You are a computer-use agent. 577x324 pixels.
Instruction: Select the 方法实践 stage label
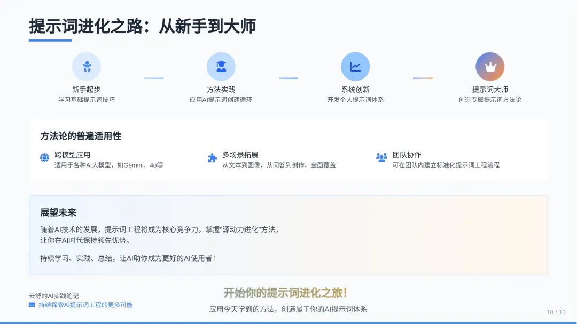(221, 89)
